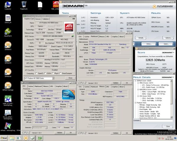Open the folder explorer icon in taskbar
Screen dimensions: 177x141
pyautogui.click(x=12, y=138)
